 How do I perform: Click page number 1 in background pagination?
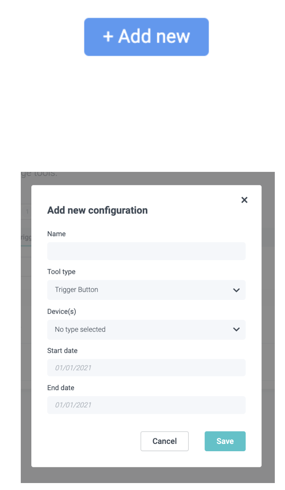[27, 212]
